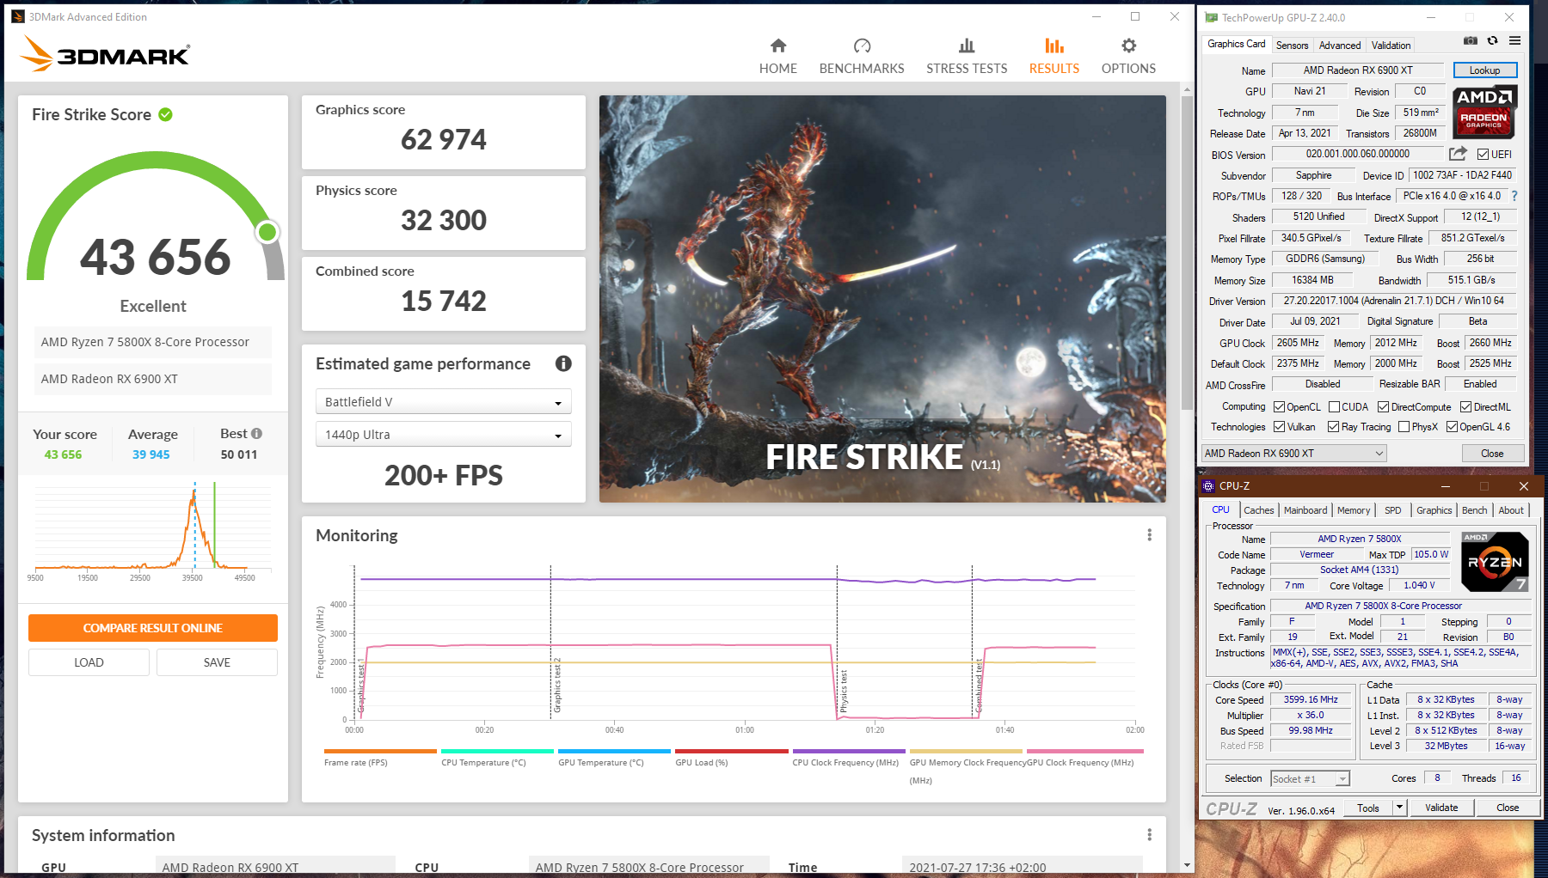This screenshot has height=878, width=1548.
Task: Click the green Fire Strike validation checkmark
Action: [x=166, y=114]
